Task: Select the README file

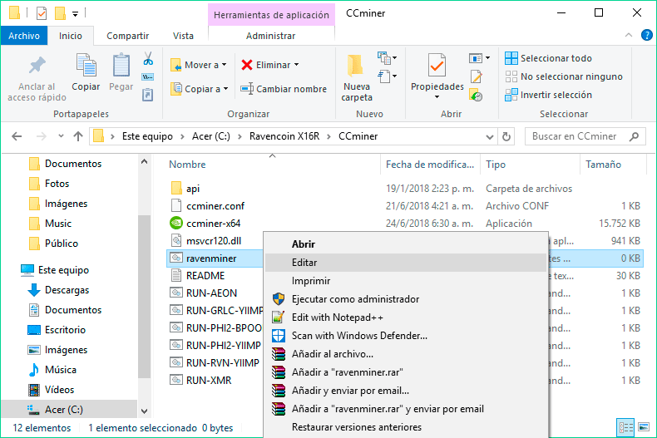Action: [205, 276]
